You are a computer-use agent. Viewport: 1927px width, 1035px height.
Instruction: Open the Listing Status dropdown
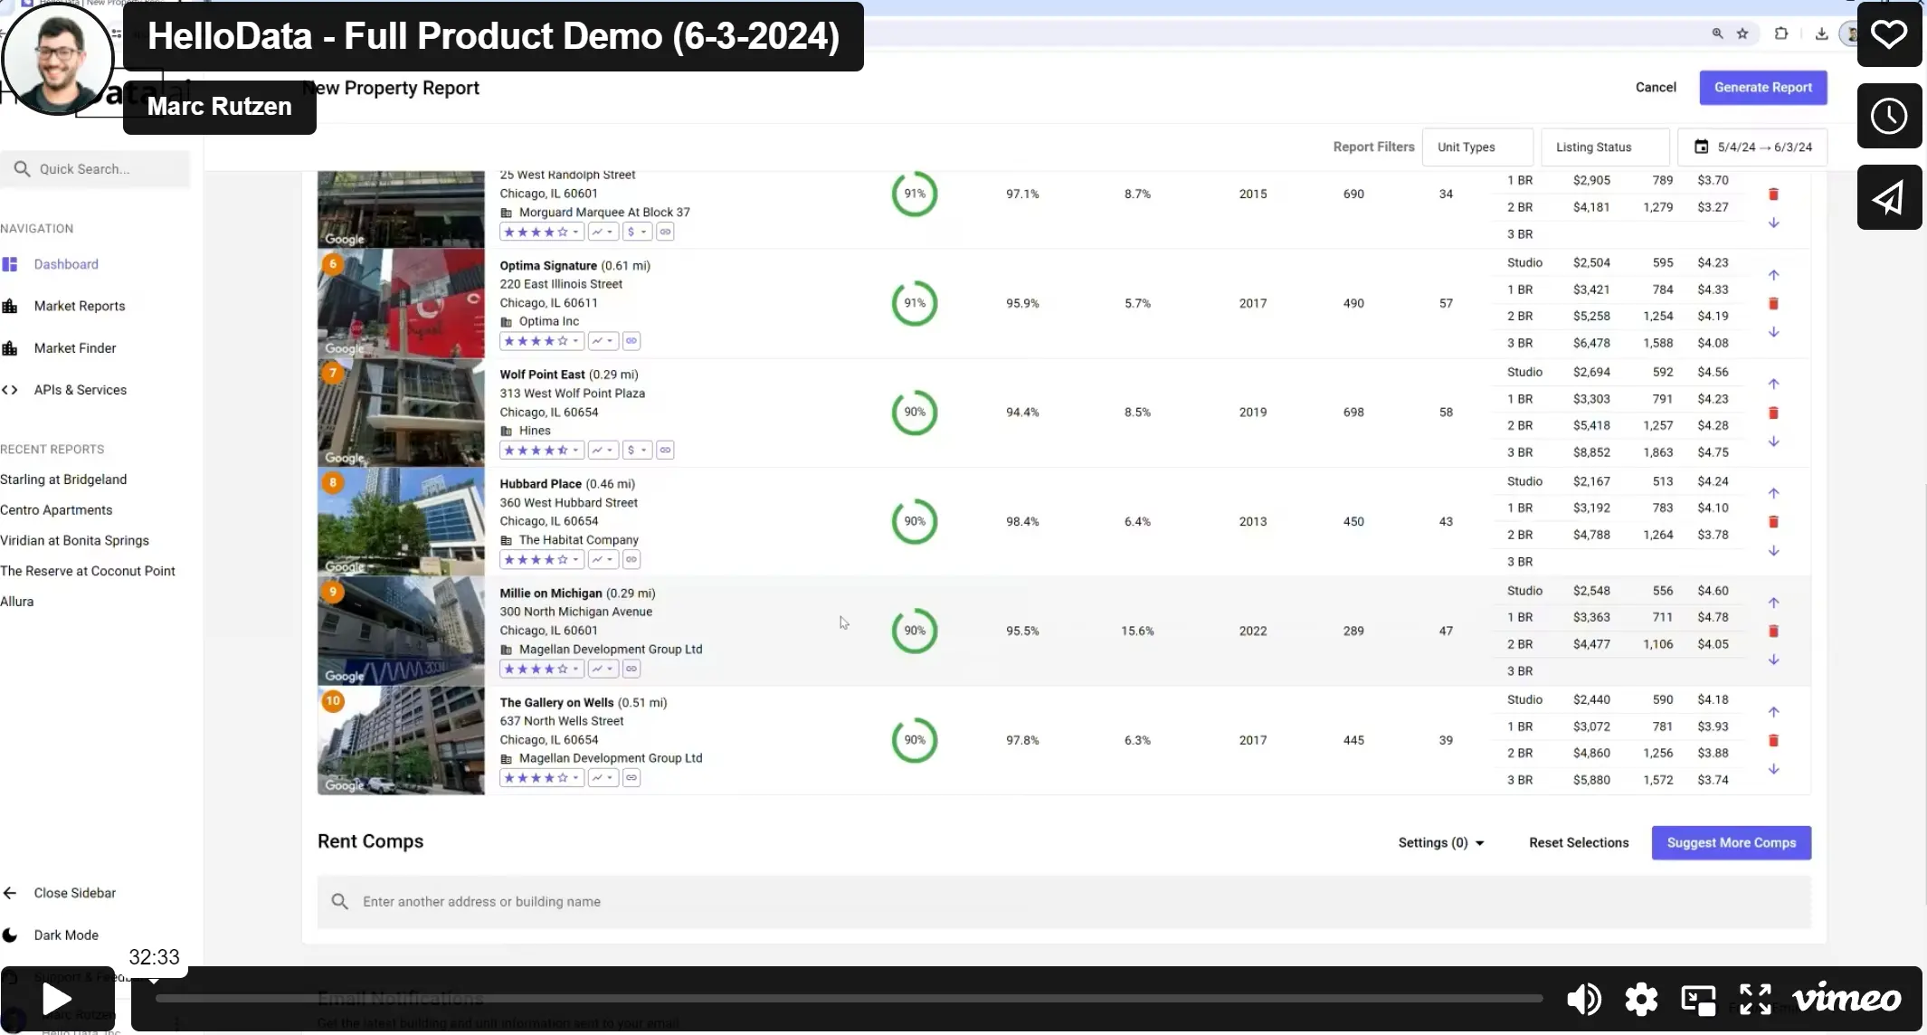pos(1606,147)
